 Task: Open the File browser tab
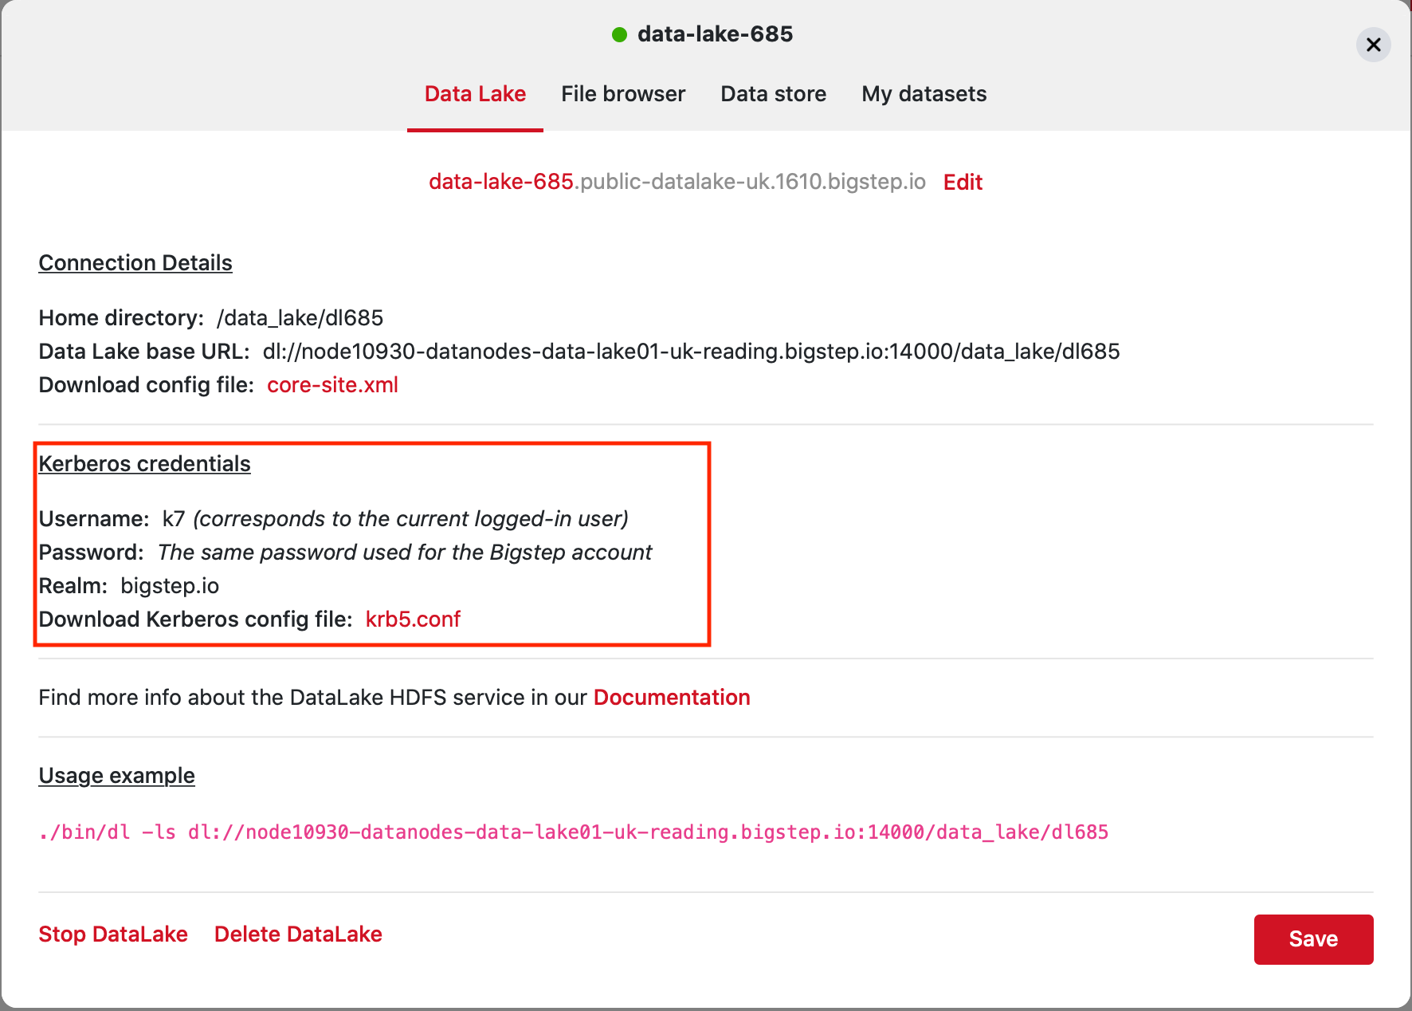623,94
